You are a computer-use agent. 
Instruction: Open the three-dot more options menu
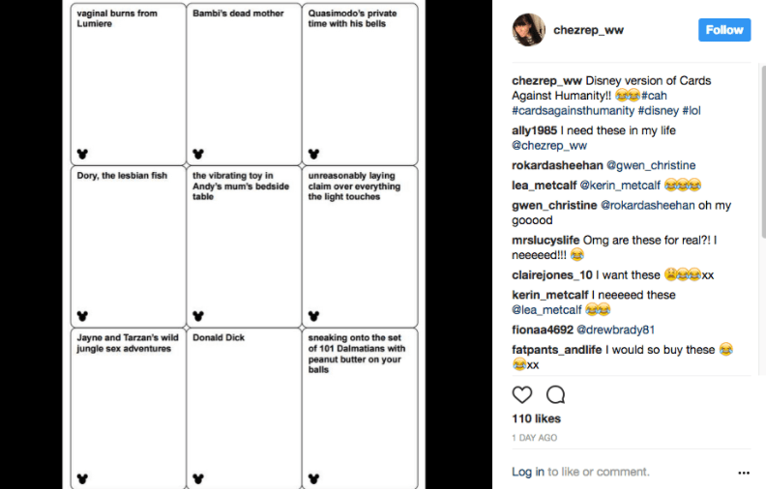744,473
